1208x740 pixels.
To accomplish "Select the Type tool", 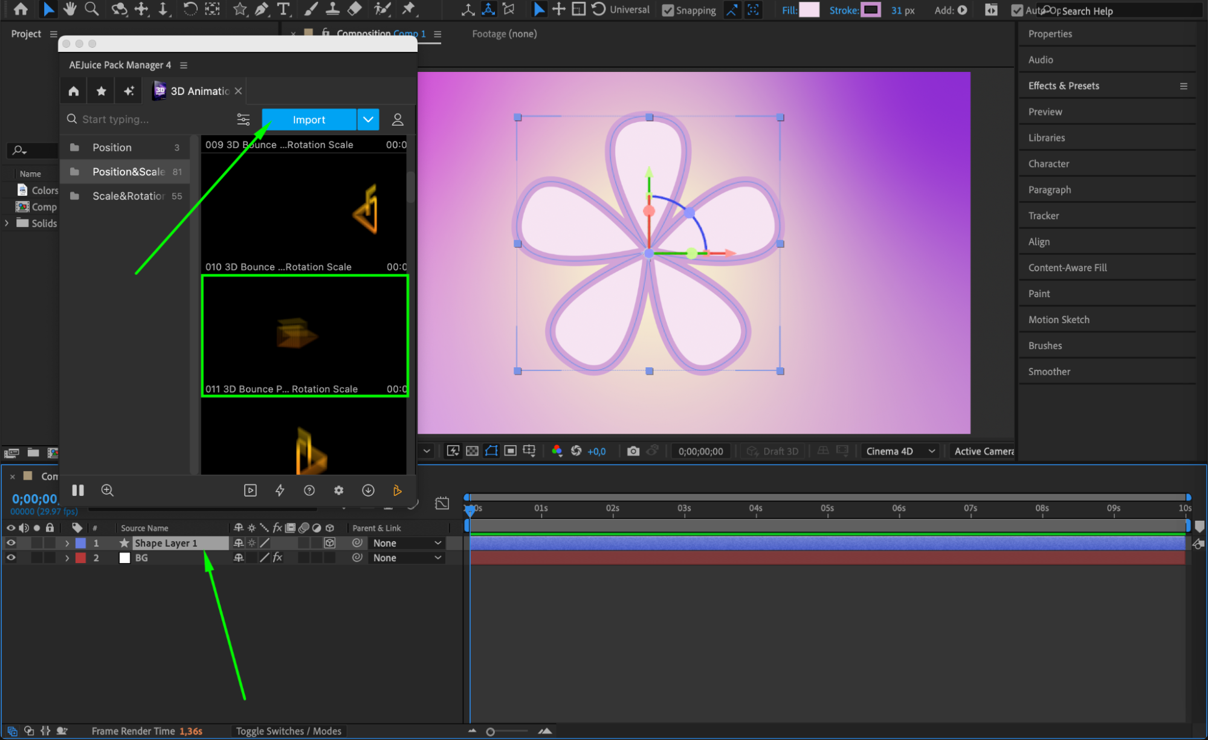I will pyautogui.click(x=283, y=9).
